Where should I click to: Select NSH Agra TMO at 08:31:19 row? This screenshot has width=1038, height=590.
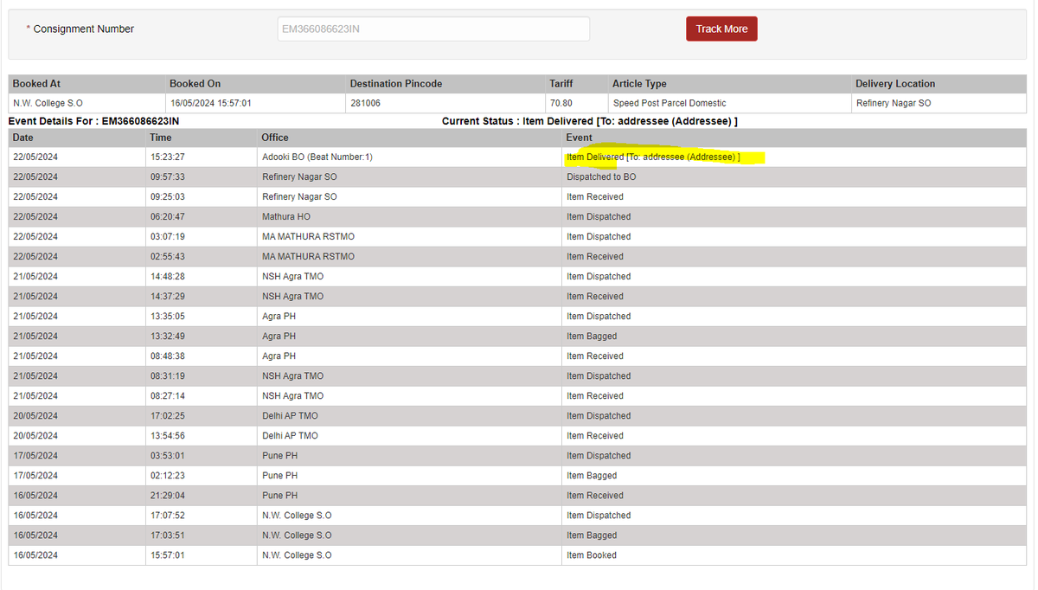409,376
